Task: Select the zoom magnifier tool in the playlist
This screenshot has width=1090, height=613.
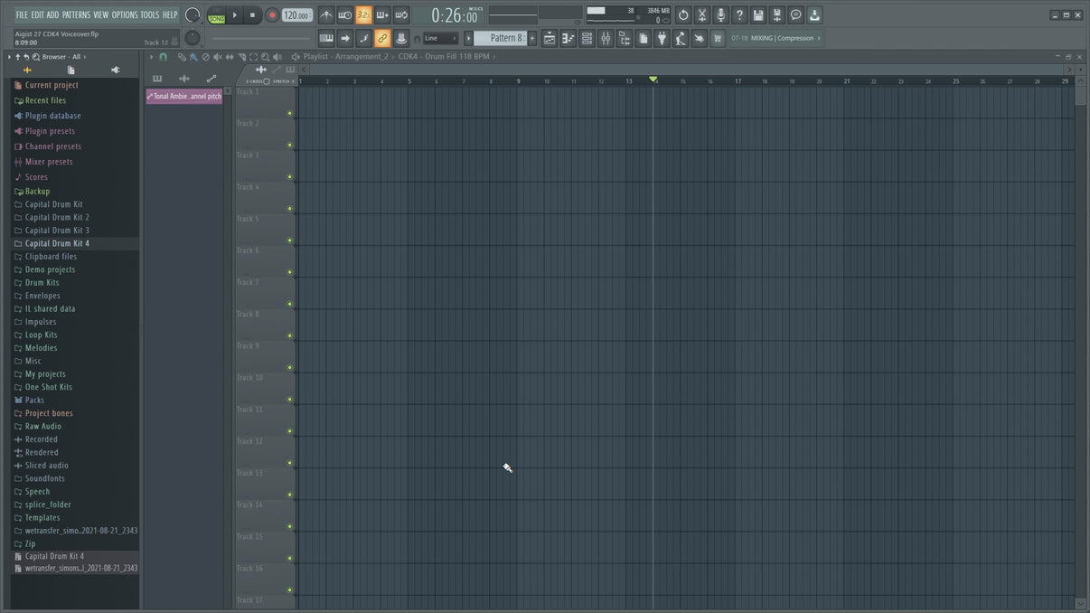Action: click(x=265, y=57)
